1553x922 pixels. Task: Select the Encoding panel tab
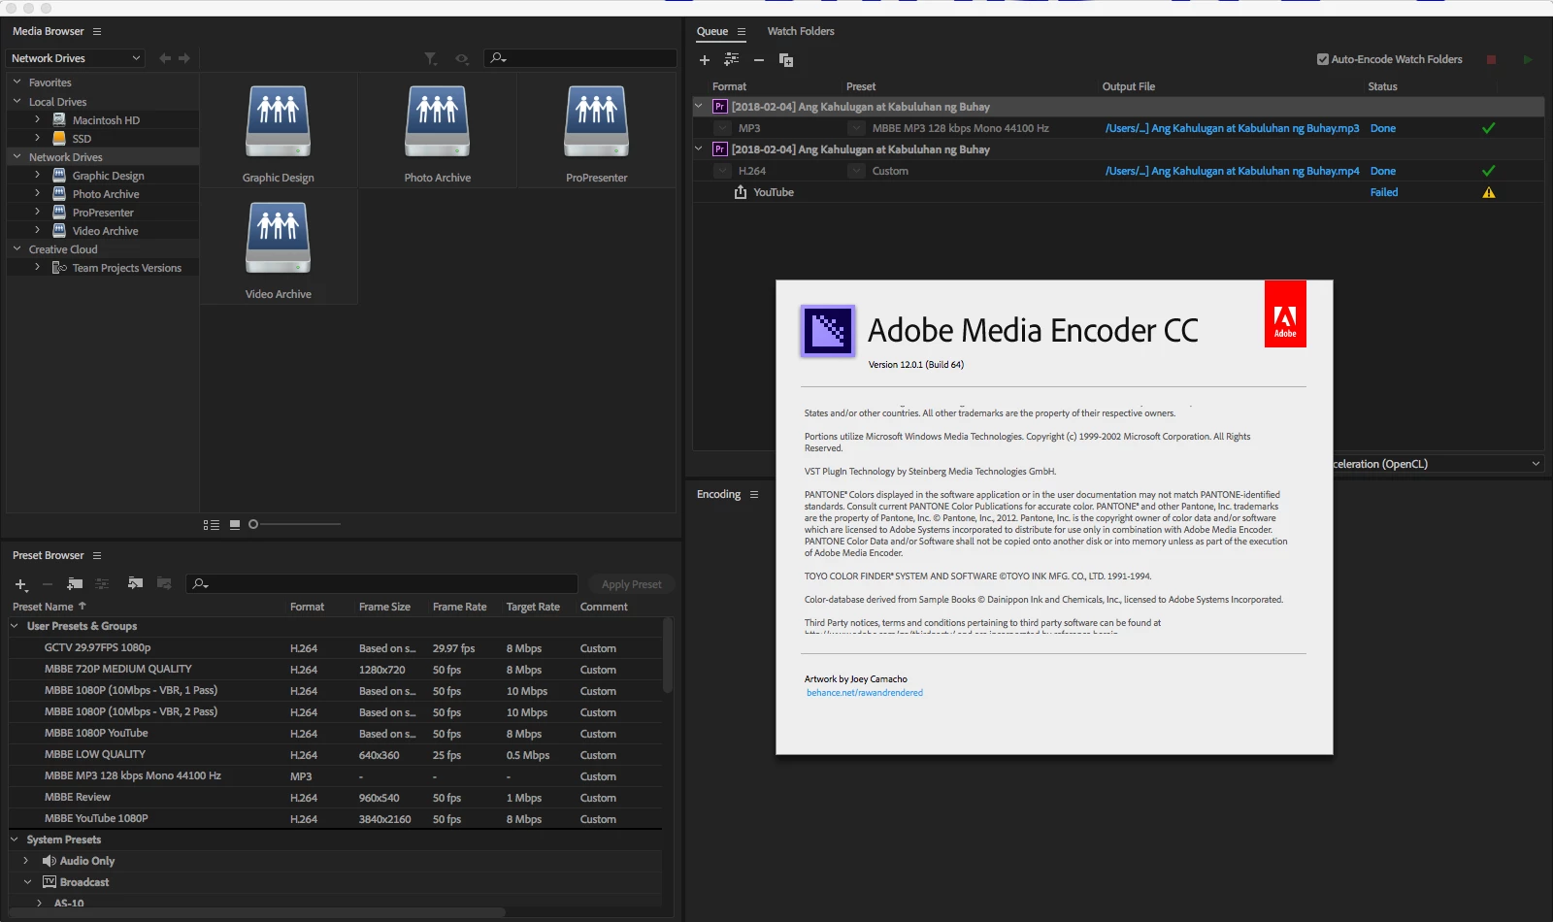tap(718, 495)
